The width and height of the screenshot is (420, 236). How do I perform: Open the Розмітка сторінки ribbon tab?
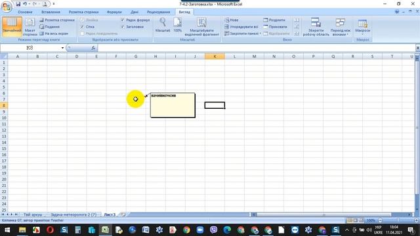[x=83, y=12]
